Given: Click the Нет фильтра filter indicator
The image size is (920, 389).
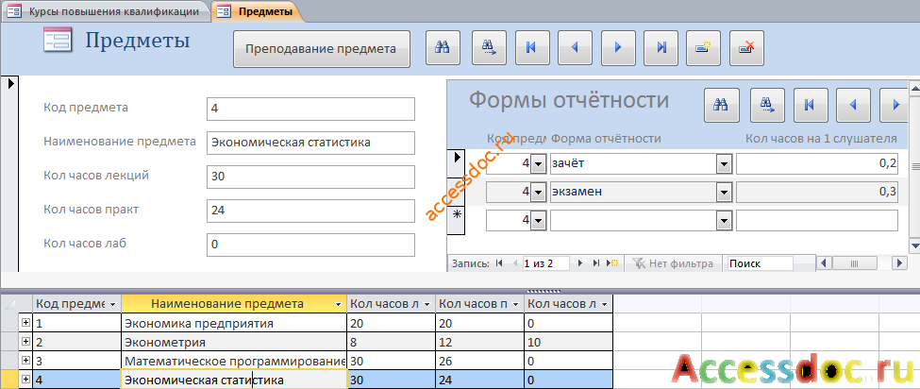Looking at the screenshot, I should 673,263.
